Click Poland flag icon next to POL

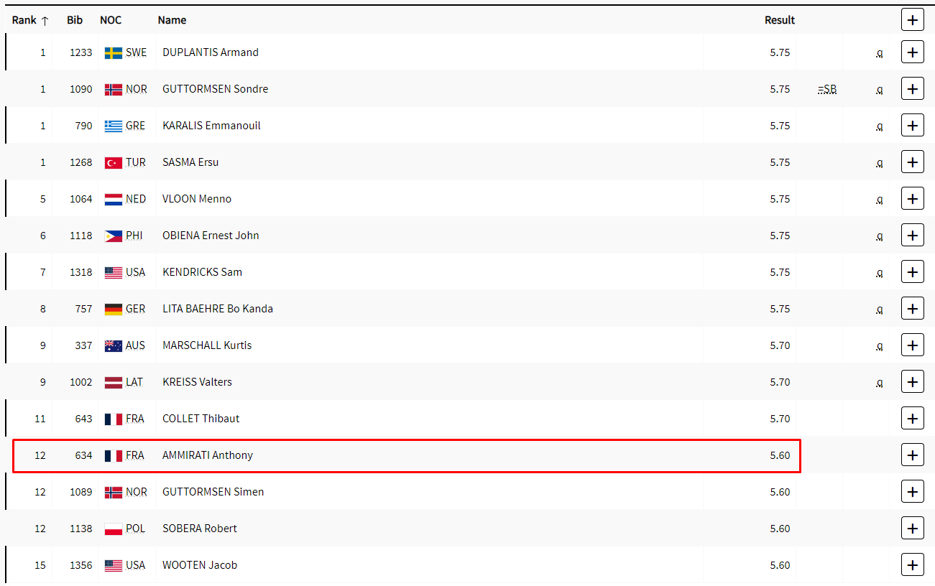(x=113, y=529)
